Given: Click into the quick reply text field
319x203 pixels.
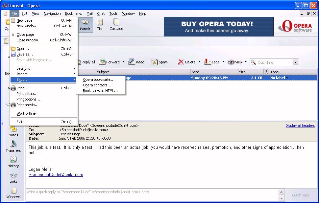Looking at the screenshot, I should tap(151, 192).
